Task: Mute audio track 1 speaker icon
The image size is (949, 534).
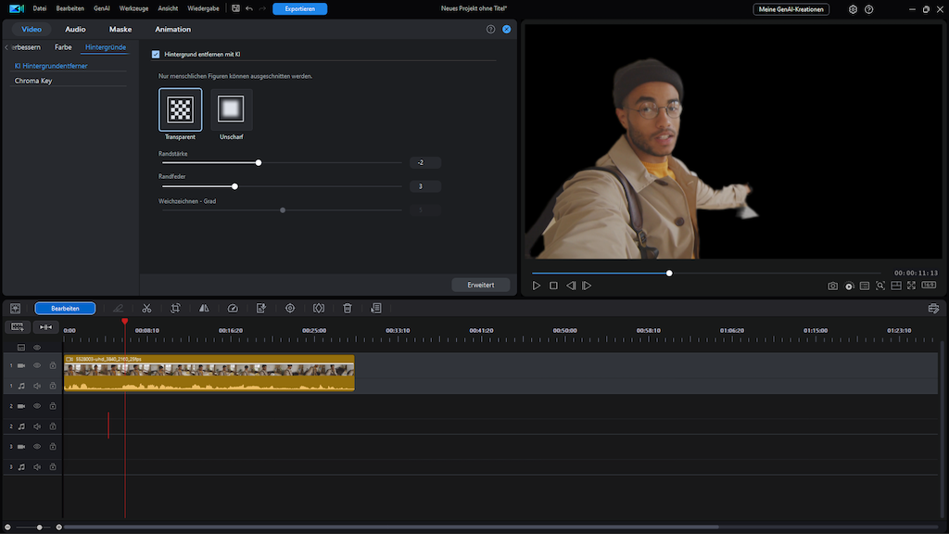Action: tap(37, 386)
